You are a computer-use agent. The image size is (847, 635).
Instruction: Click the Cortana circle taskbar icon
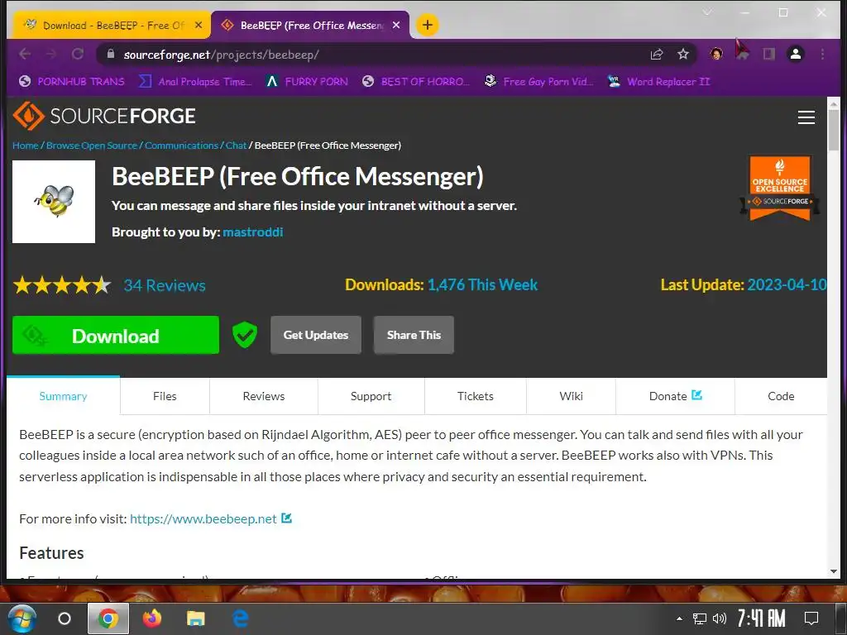[65, 618]
